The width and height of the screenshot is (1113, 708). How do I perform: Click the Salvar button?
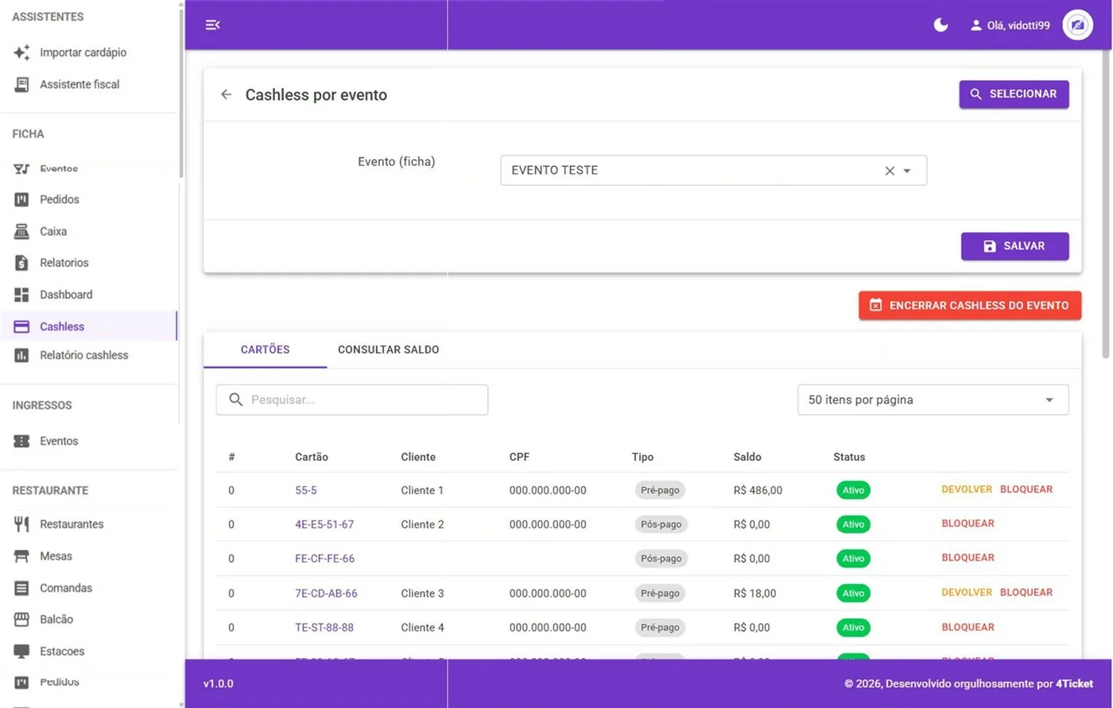click(x=1014, y=246)
